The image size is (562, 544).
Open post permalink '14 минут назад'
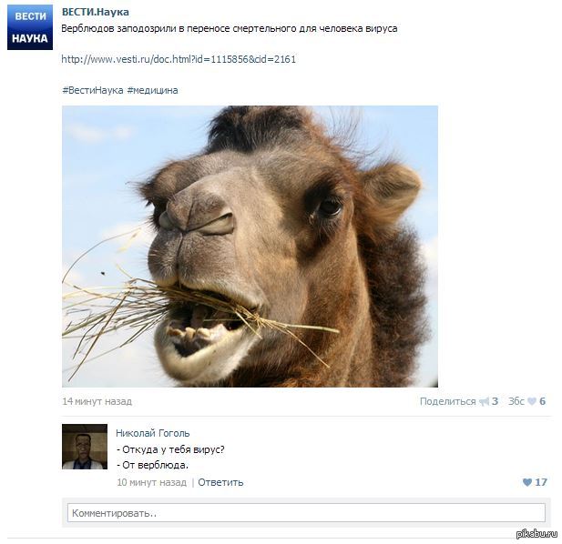tap(97, 401)
